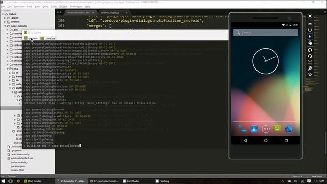Open index.android.js in sidebar
The height and width of the screenshot is (184, 327).
(19, 162)
